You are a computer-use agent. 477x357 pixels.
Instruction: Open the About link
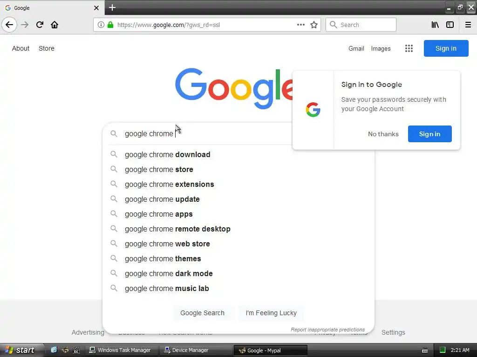[20, 48]
